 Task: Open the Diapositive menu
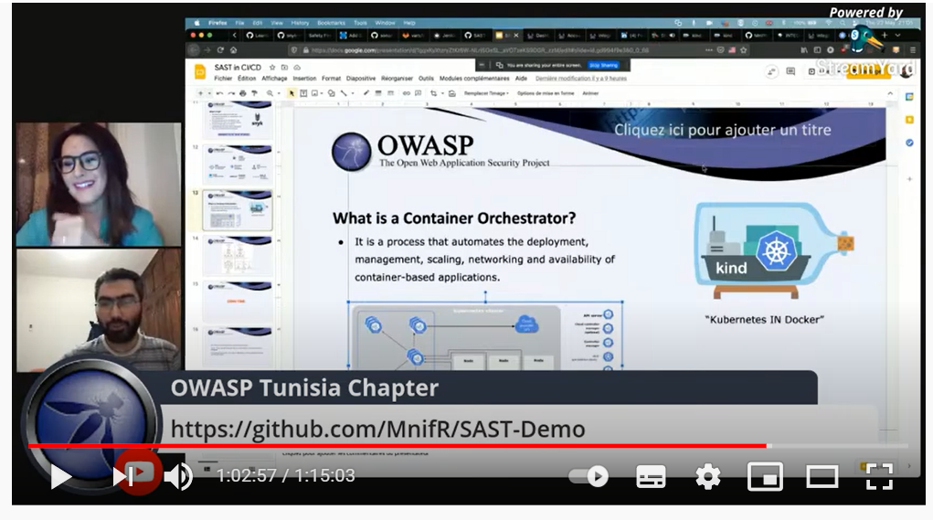coord(361,79)
